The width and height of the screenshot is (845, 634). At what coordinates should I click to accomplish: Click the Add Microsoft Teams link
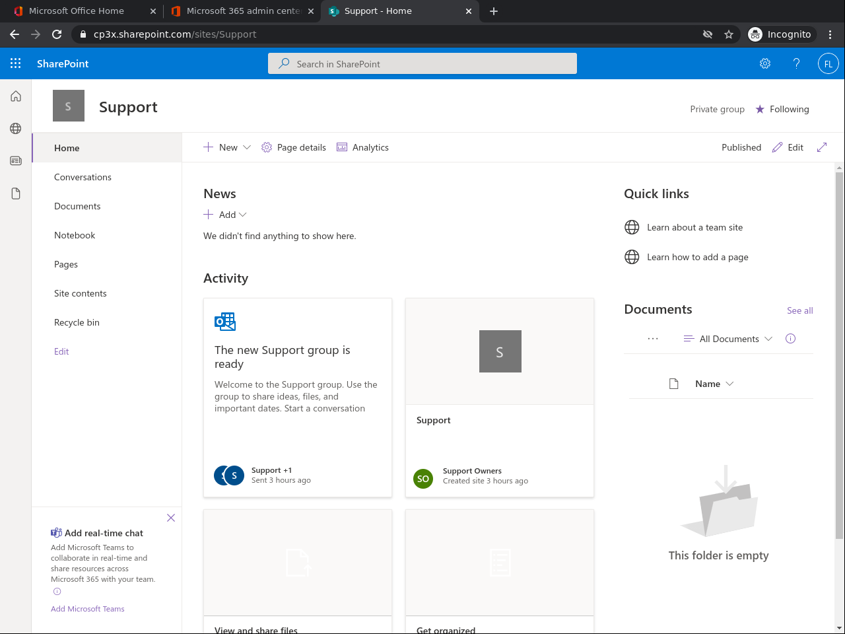click(x=88, y=609)
